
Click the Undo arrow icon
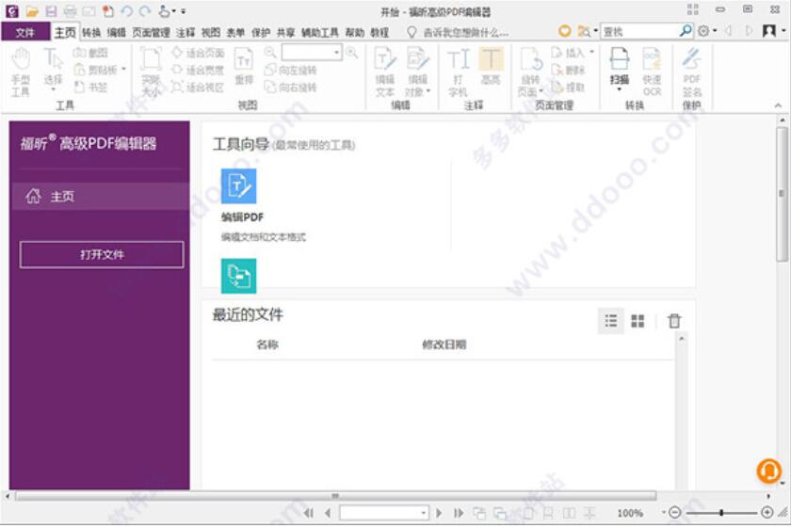point(126,11)
